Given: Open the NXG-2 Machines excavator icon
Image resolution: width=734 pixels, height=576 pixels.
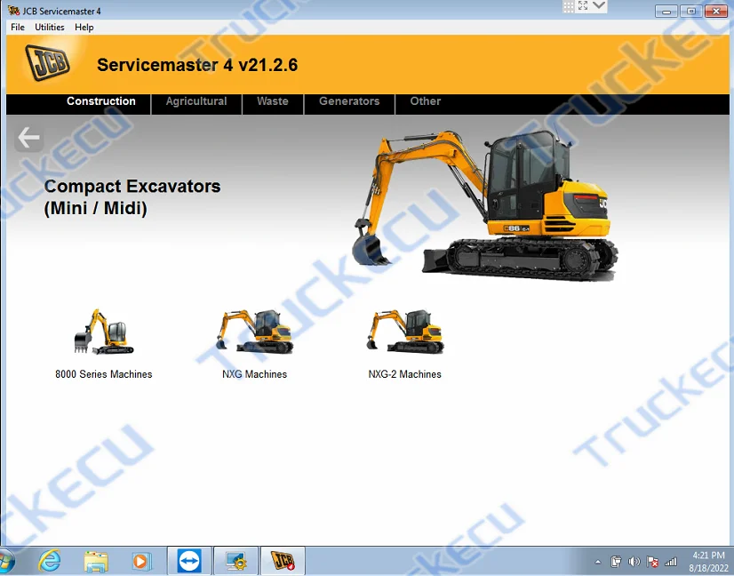Looking at the screenshot, I should click(x=405, y=331).
